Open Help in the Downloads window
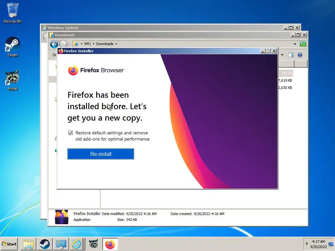 pyautogui.click(x=300, y=55)
